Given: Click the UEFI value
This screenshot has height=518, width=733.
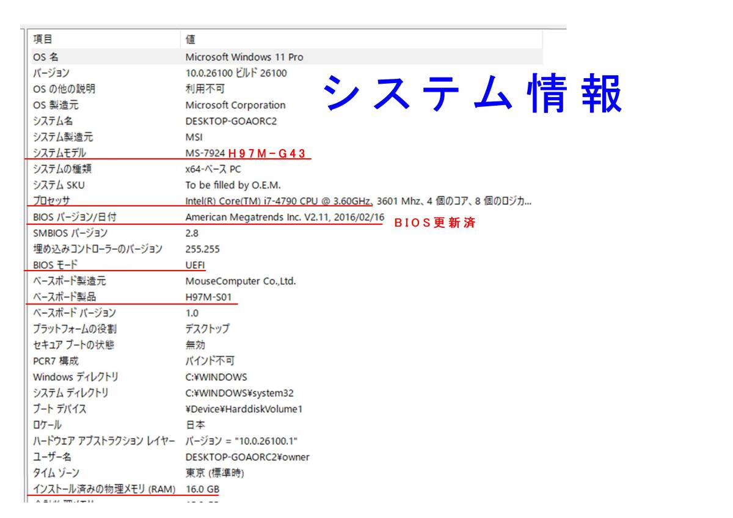Looking at the screenshot, I should 195,265.
